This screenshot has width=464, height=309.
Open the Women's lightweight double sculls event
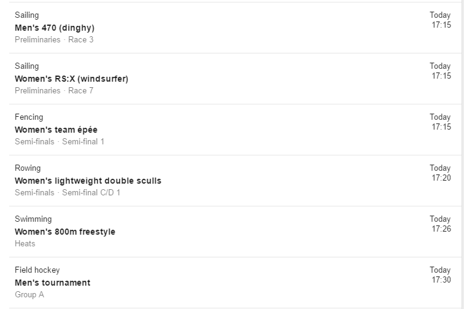click(x=235, y=181)
